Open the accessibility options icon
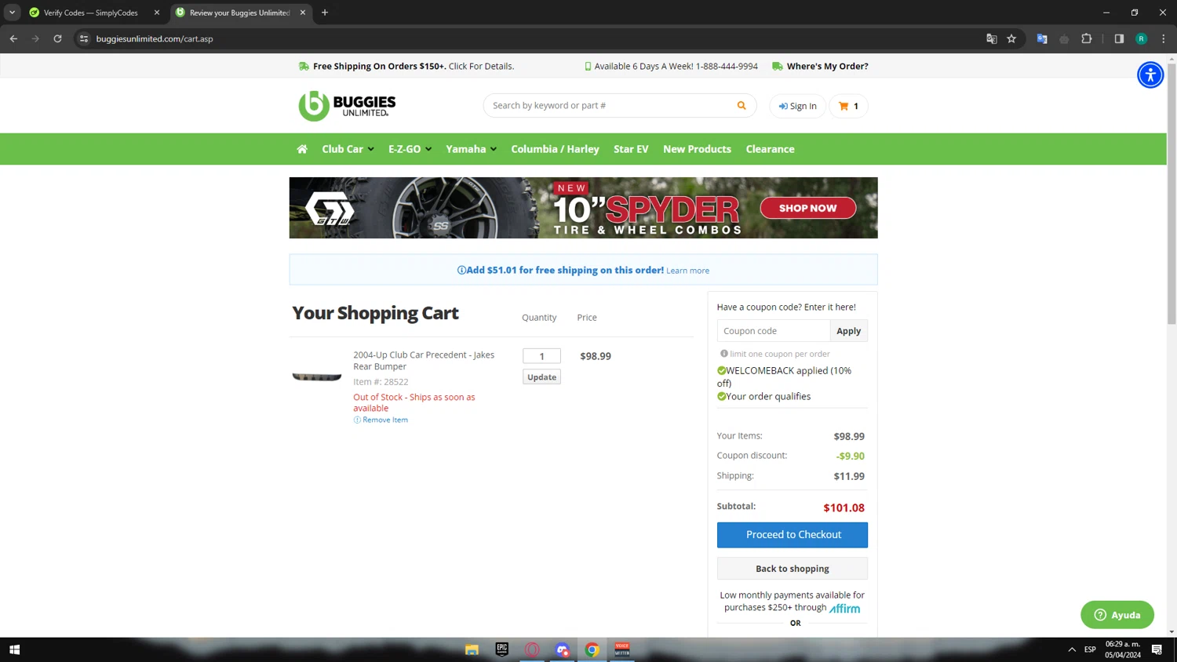This screenshot has height=662, width=1177. pyautogui.click(x=1150, y=75)
